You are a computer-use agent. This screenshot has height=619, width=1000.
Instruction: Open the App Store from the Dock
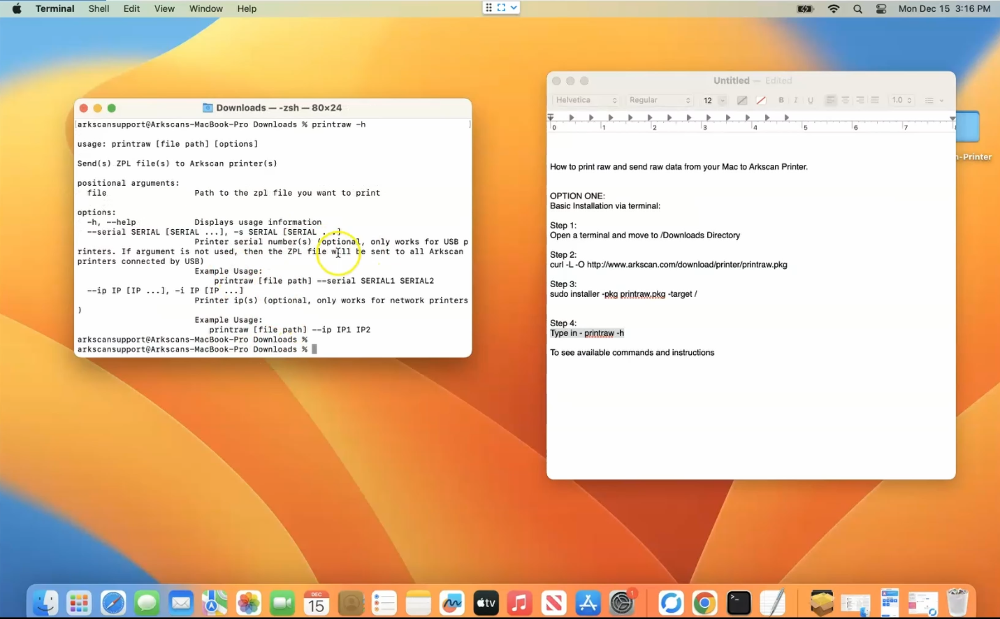[x=588, y=602]
